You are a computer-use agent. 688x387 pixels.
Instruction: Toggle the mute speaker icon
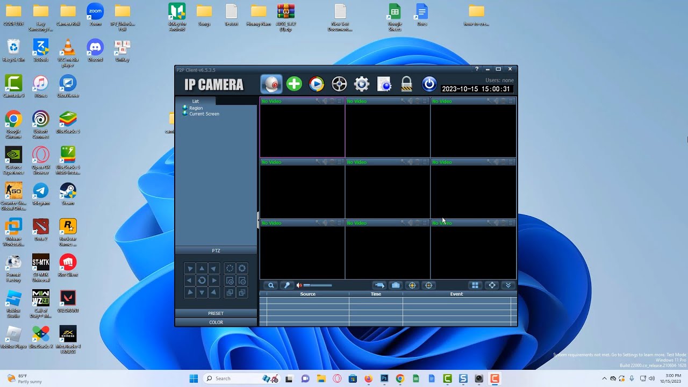(299, 285)
